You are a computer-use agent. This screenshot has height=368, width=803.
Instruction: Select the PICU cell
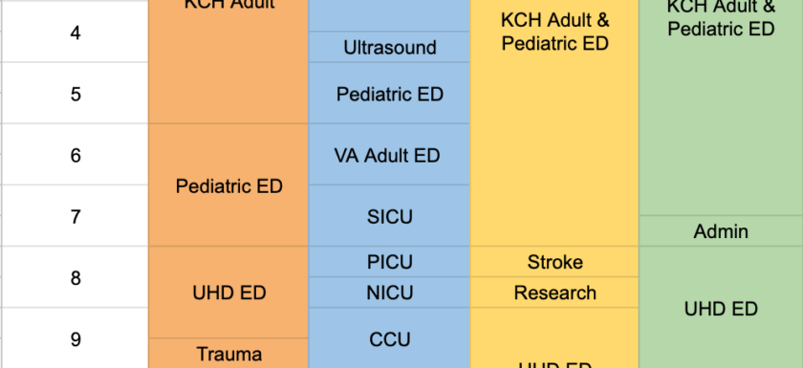coord(389,262)
